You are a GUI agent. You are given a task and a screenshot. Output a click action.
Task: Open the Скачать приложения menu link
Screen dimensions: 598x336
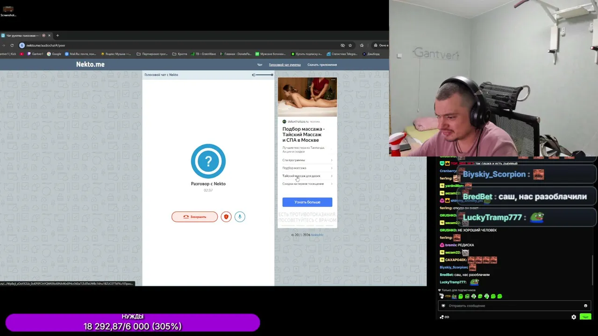(x=322, y=65)
